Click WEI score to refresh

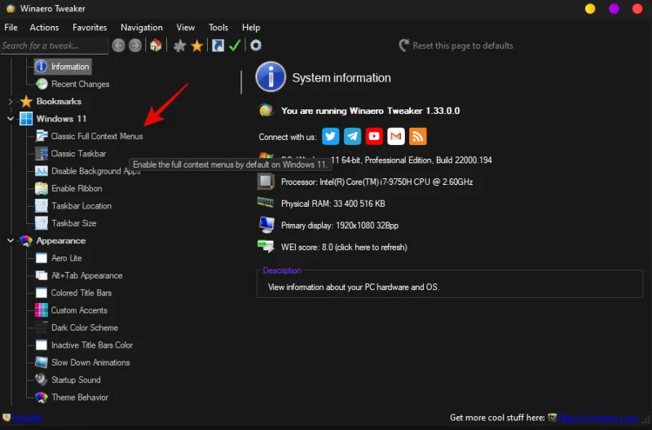coord(344,248)
